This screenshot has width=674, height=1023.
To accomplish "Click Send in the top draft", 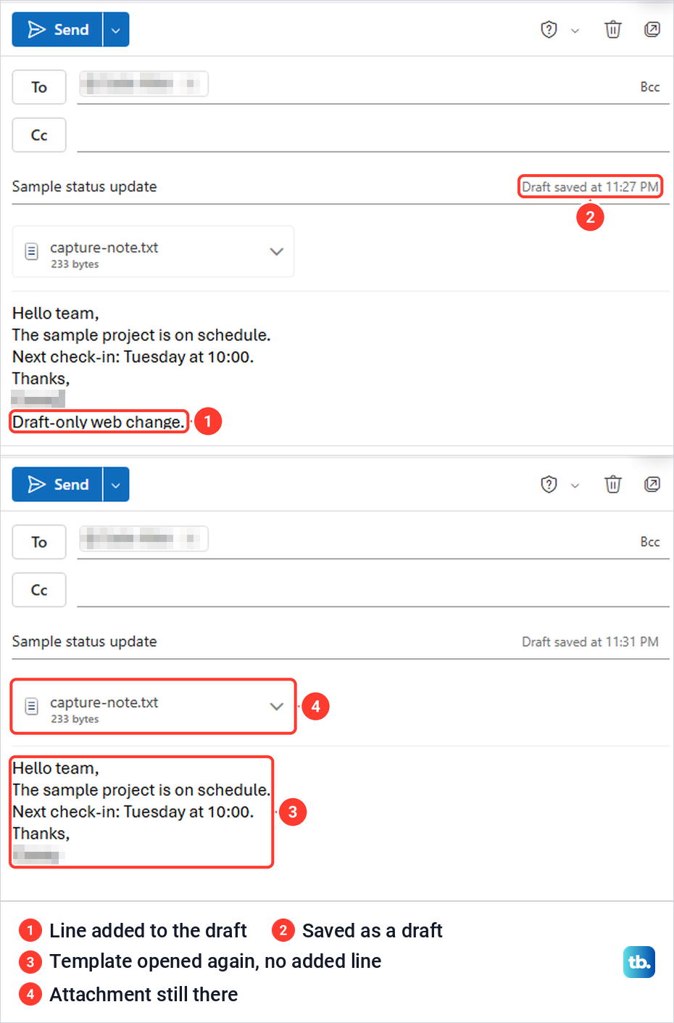I will tap(57, 30).
